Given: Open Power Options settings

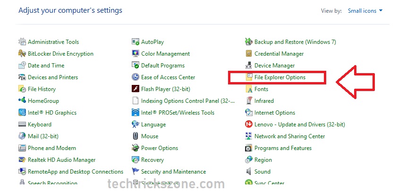Looking at the screenshot, I should tap(160, 148).
